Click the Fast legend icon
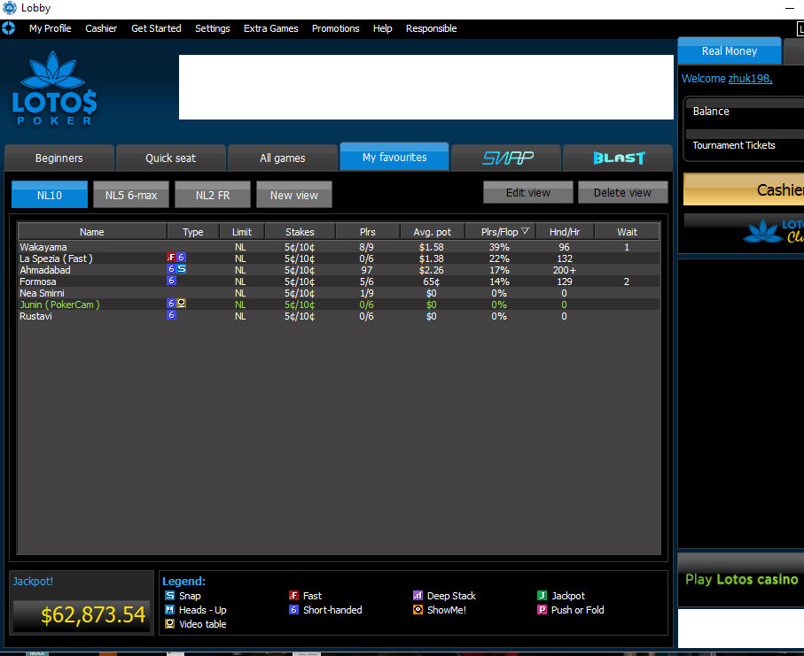 click(x=293, y=596)
